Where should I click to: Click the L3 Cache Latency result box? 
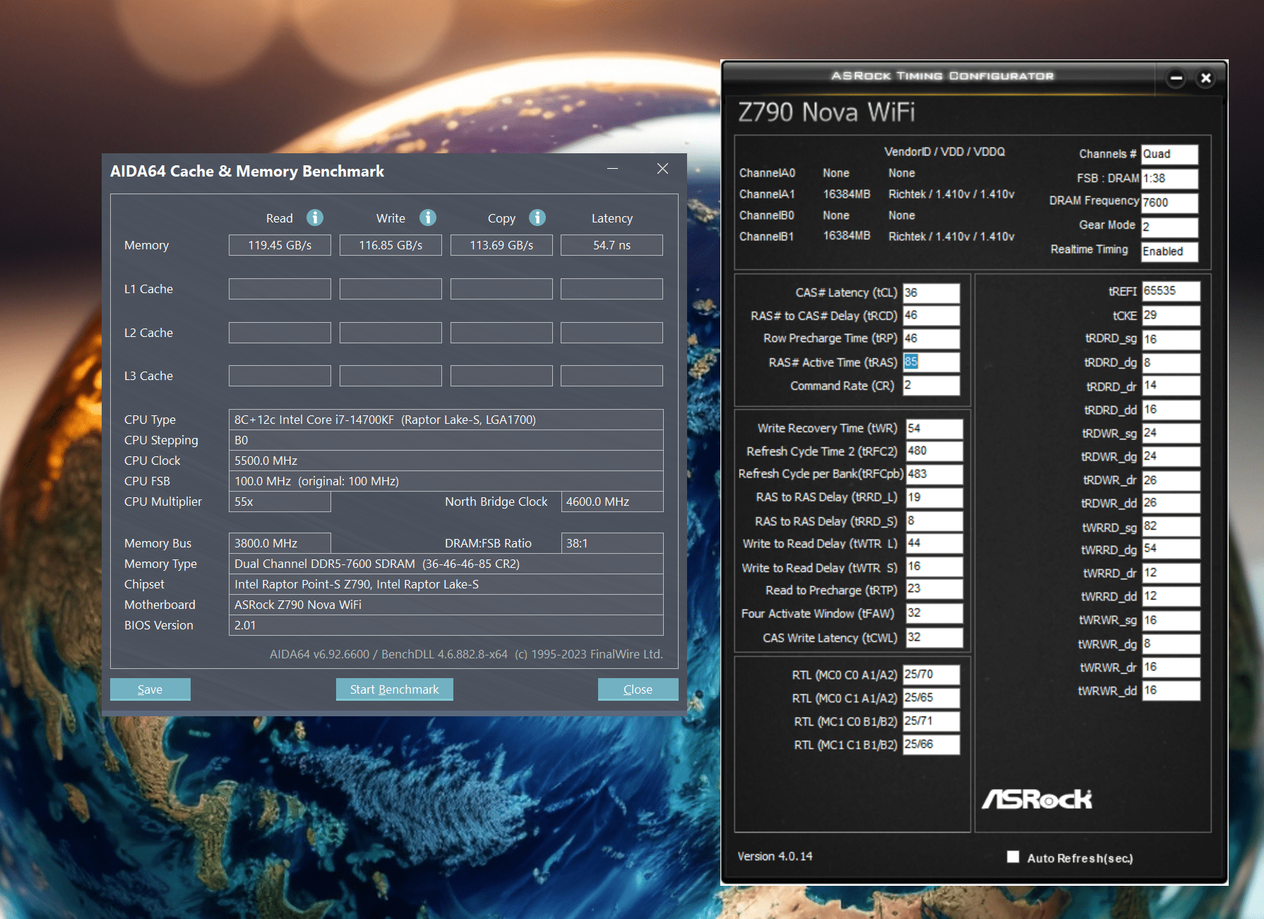612,376
